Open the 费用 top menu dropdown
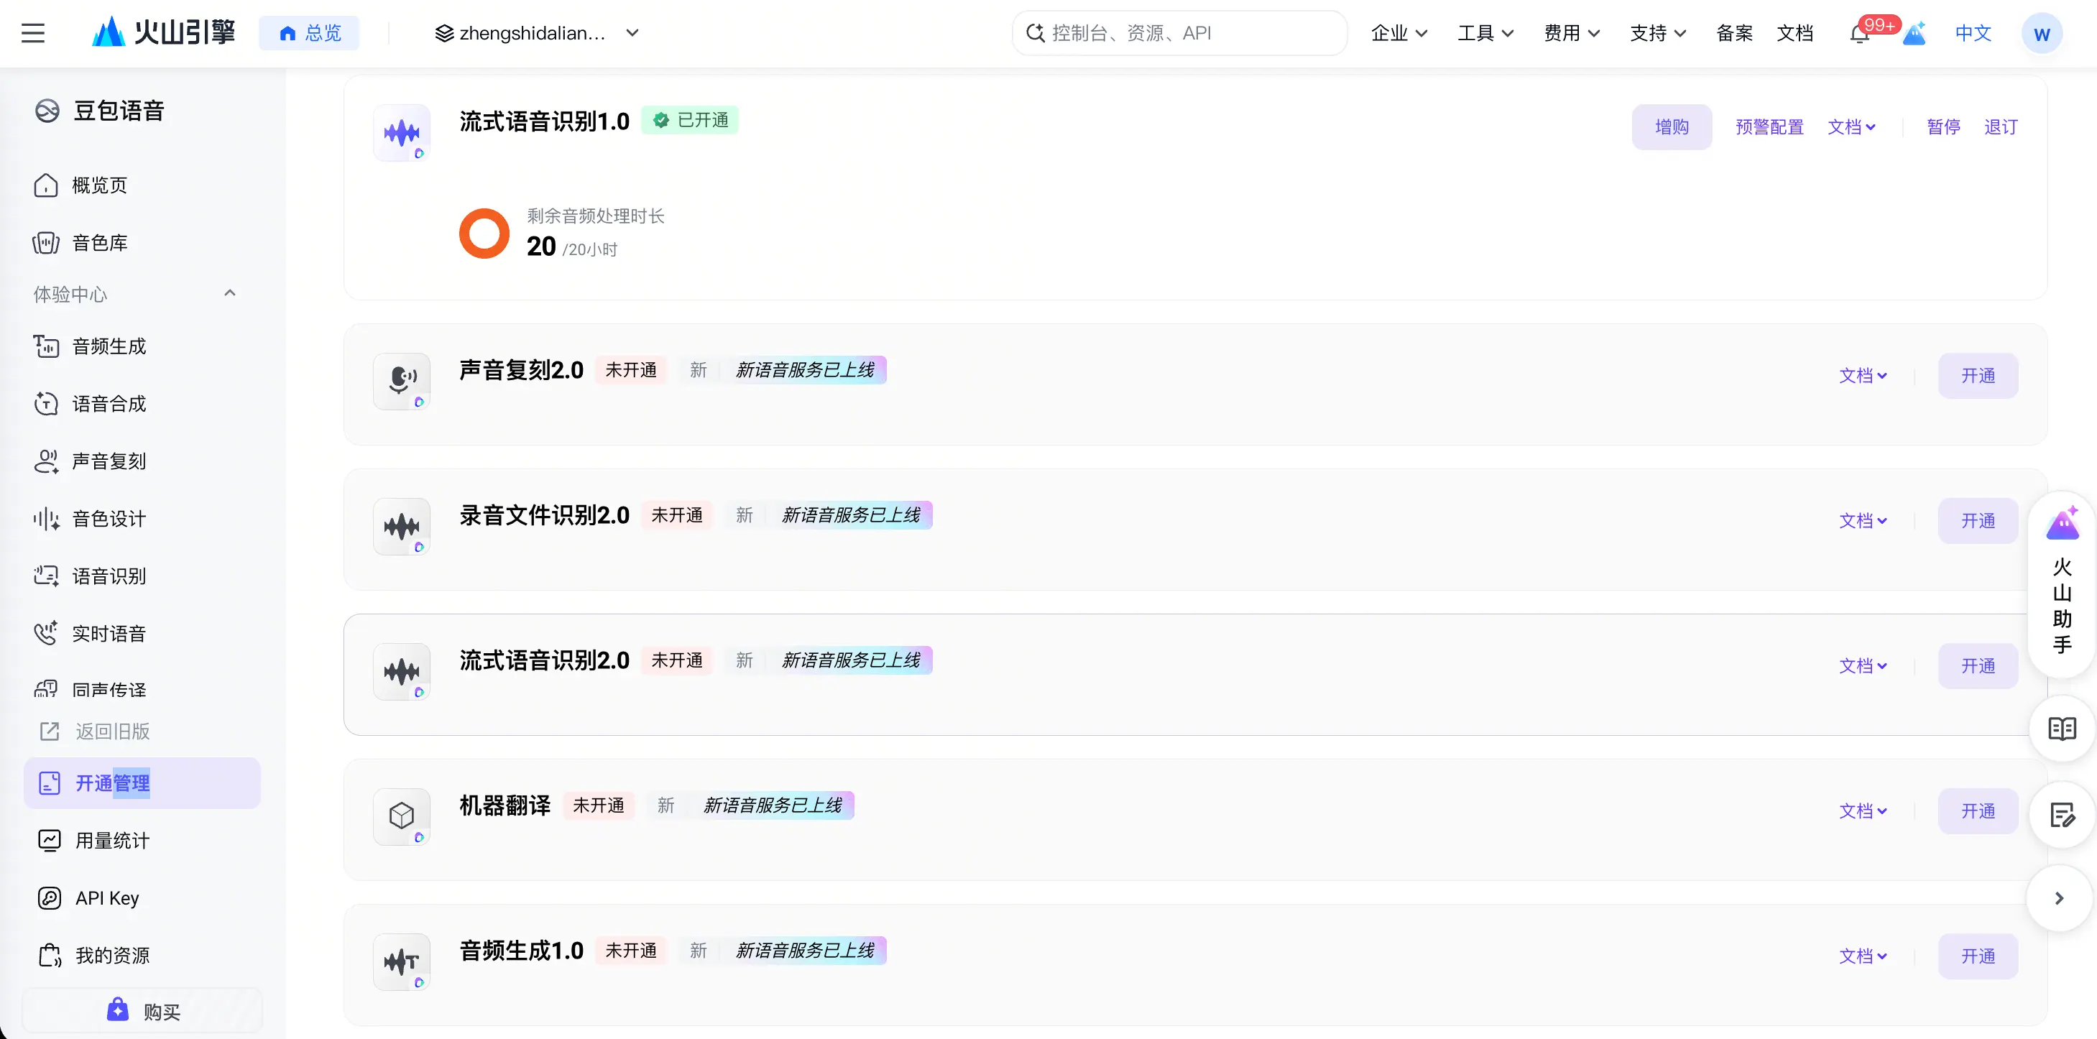The image size is (2097, 1039). pyautogui.click(x=1571, y=33)
